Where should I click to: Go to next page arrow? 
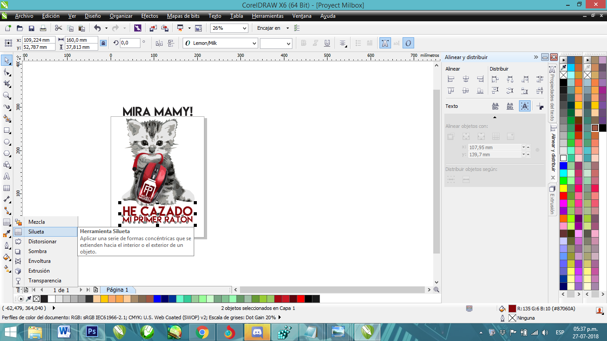click(81, 290)
